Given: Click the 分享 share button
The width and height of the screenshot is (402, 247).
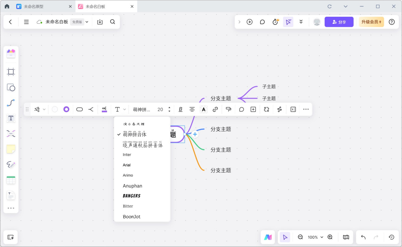Looking at the screenshot, I should tap(339, 22).
